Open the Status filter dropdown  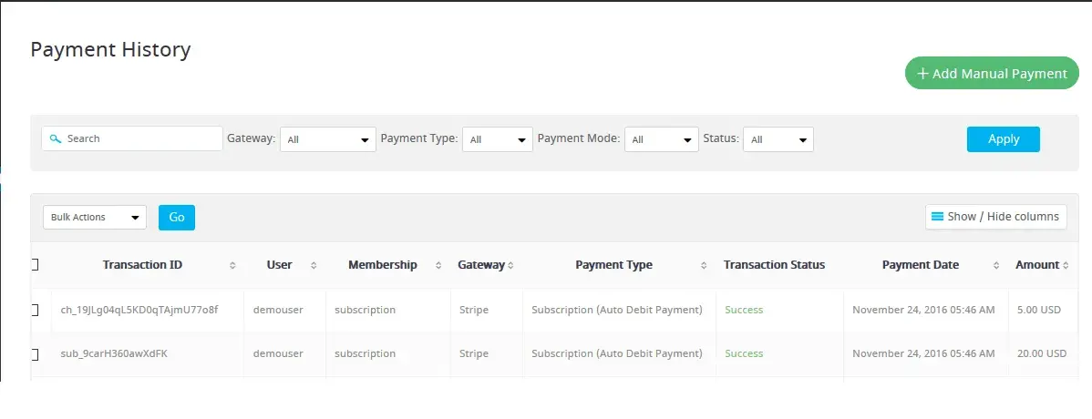tap(778, 139)
